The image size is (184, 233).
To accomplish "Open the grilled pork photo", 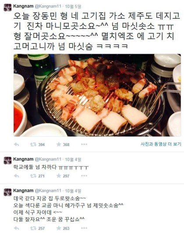I will tap(97, 95).
